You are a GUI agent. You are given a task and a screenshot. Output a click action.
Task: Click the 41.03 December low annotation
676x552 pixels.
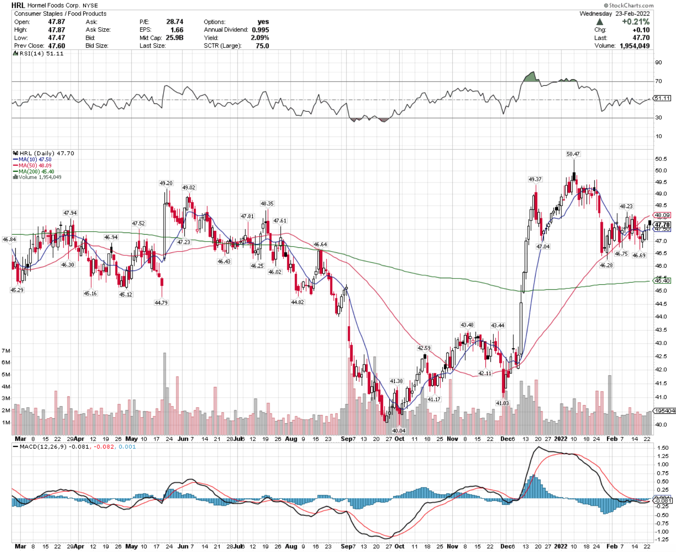(x=502, y=403)
